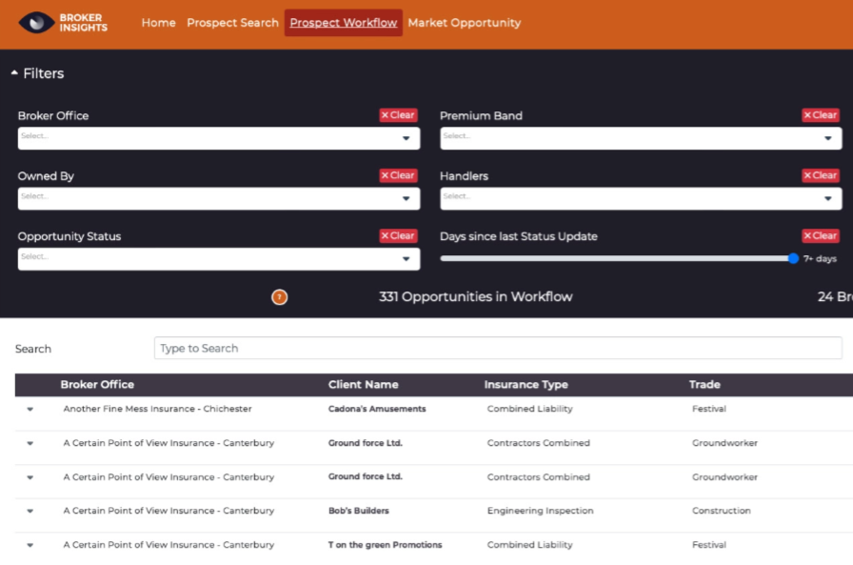Image resolution: width=853 pixels, height=565 pixels.
Task: Select the Prospect Workflow tab
Action: tap(344, 23)
